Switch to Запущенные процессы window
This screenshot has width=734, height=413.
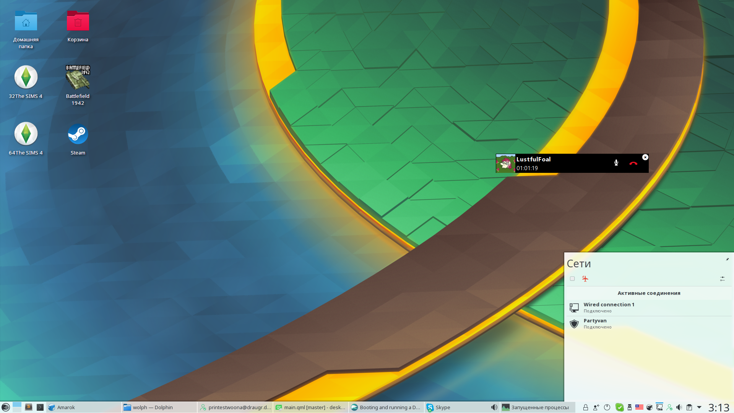click(538, 407)
